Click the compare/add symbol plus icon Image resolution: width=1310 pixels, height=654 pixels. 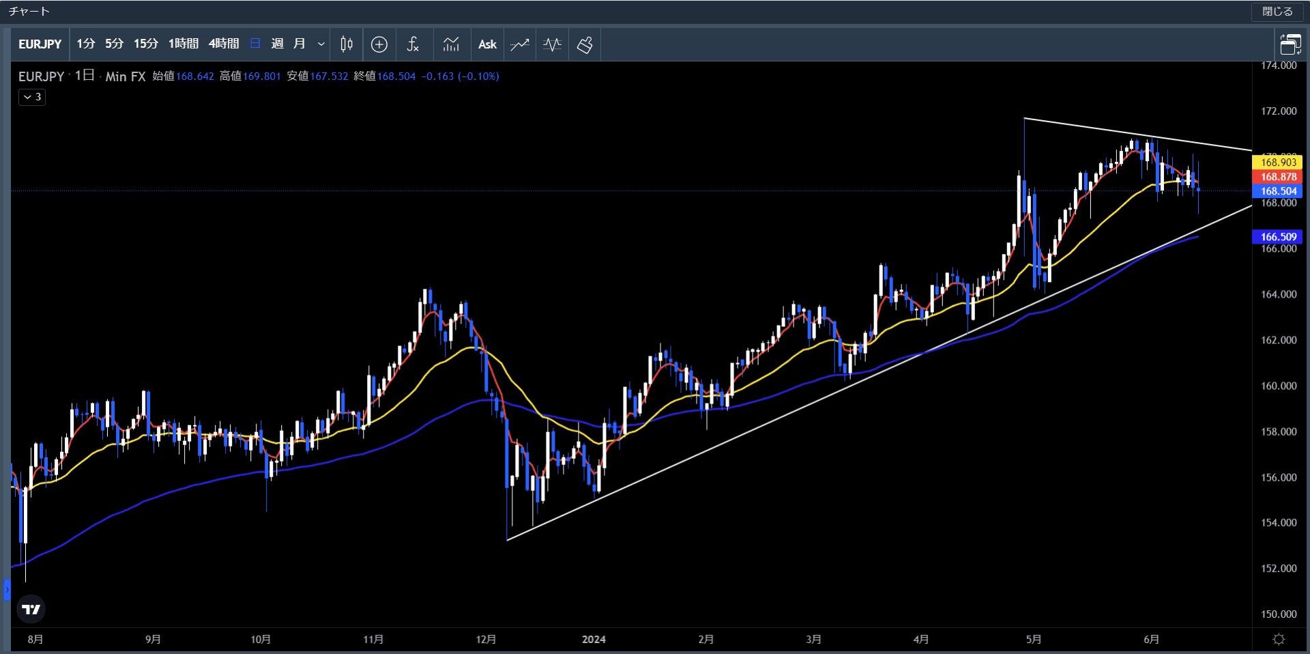(x=379, y=44)
